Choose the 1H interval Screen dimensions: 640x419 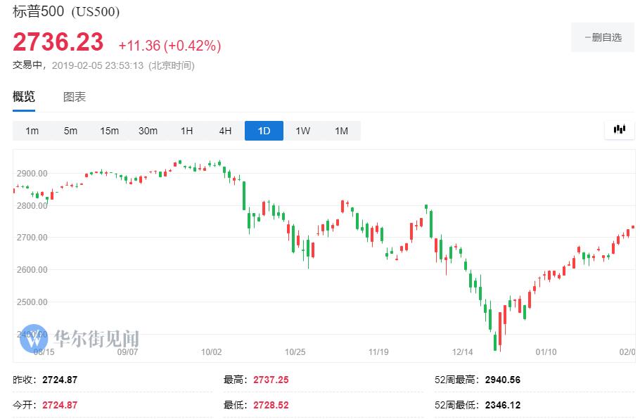click(186, 131)
